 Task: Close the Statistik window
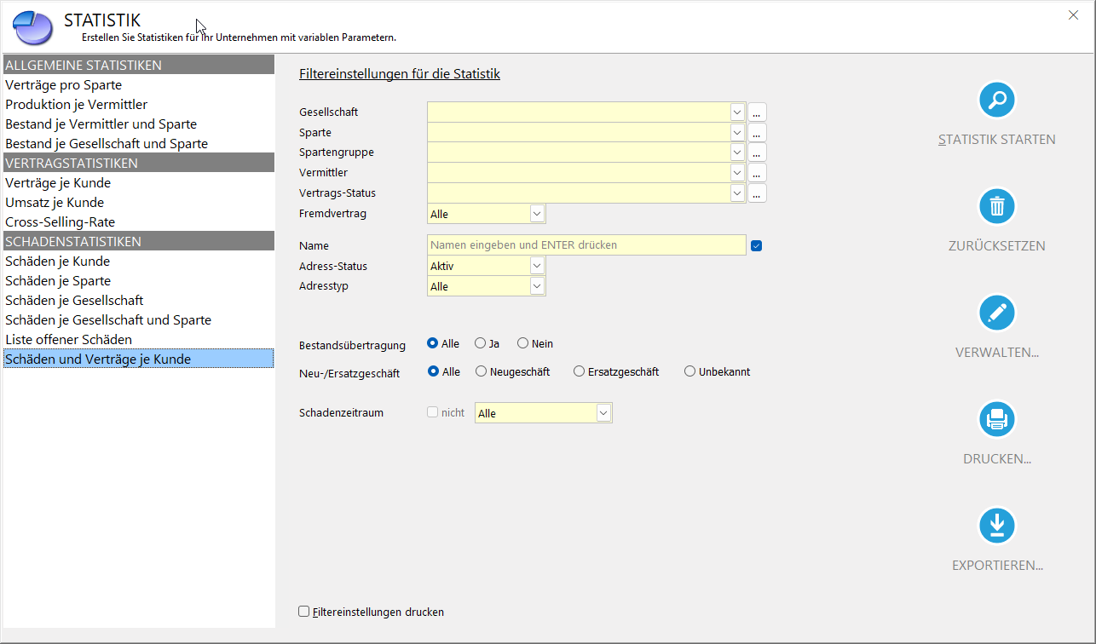[1073, 14]
